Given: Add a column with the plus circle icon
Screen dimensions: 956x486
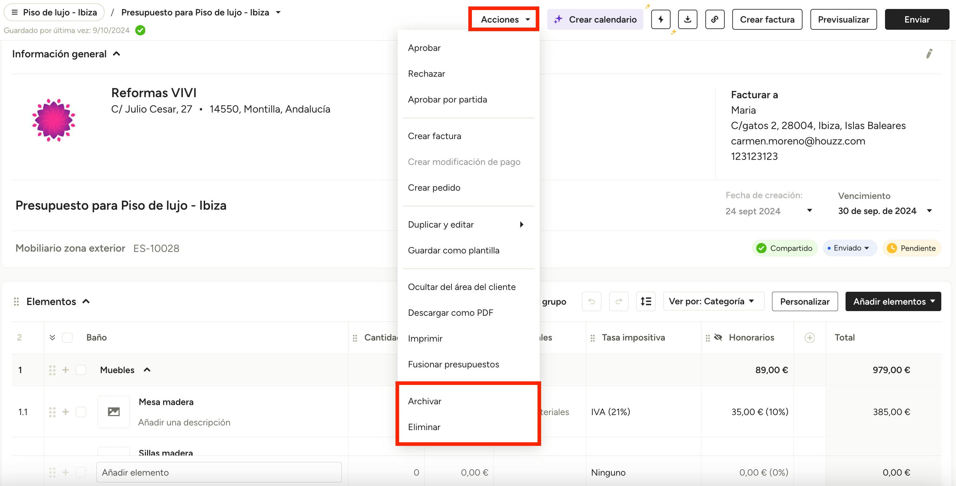Looking at the screenshot, I should point(810,338).
